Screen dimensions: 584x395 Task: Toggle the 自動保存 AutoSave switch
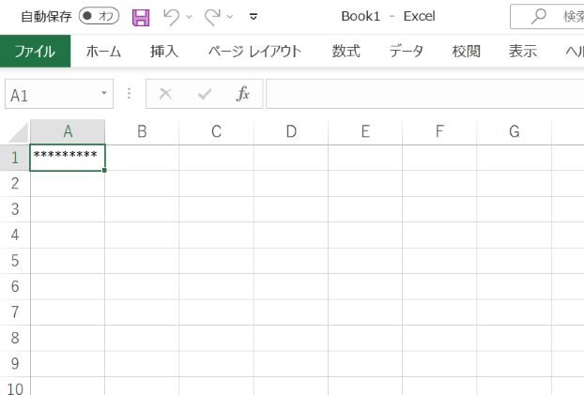[x=99, y=17]
